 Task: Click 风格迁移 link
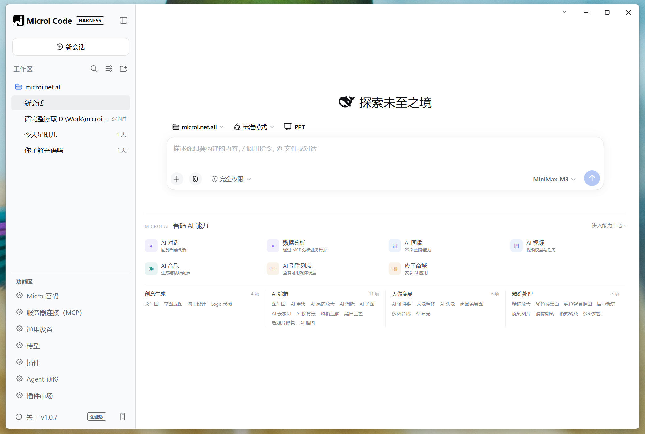pos(330,313)
